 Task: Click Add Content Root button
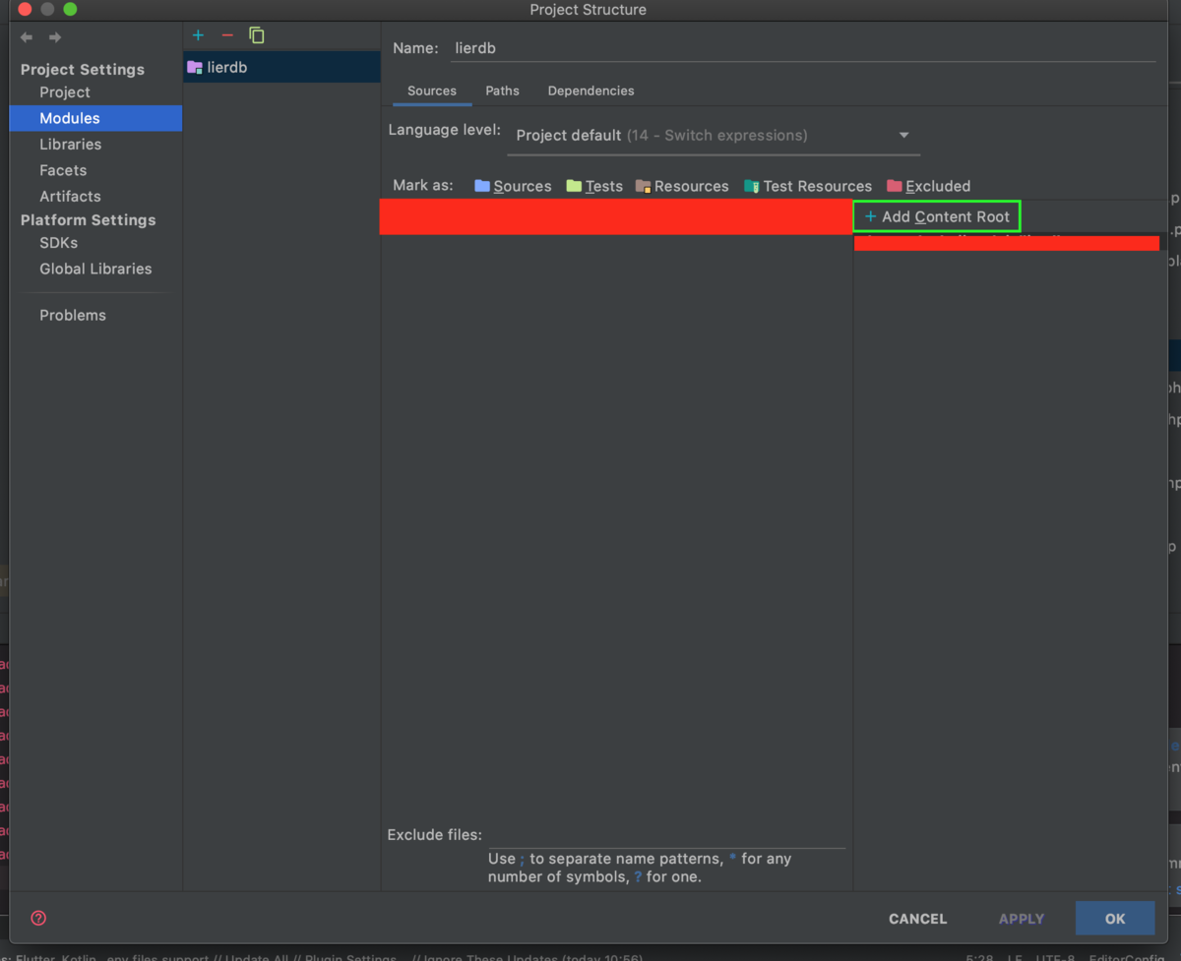pos(936,216)
